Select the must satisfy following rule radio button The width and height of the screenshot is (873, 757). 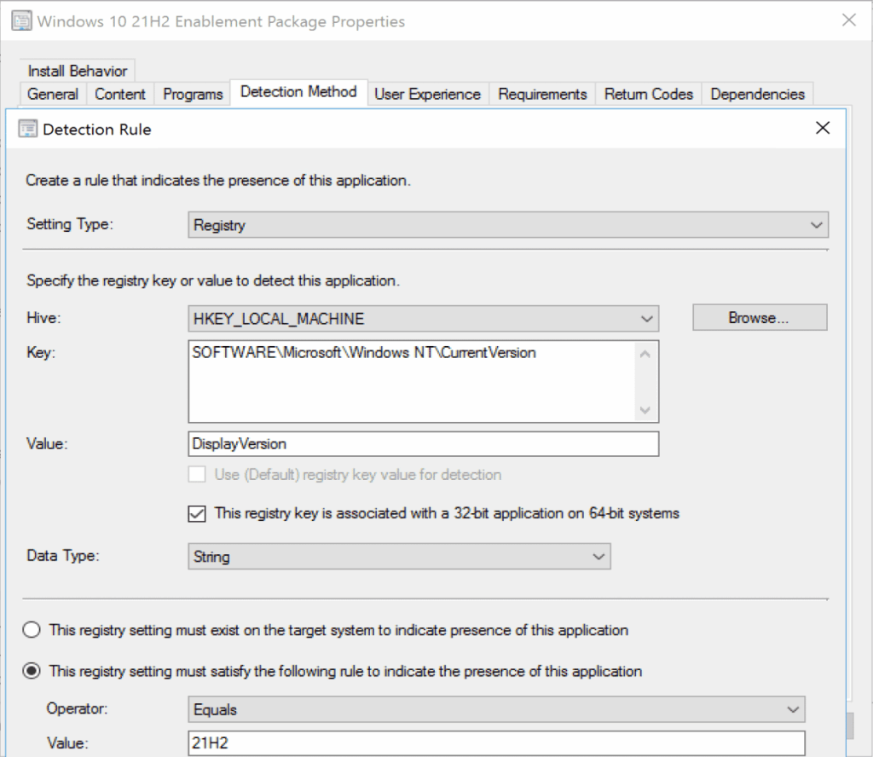tap(32, 671)
